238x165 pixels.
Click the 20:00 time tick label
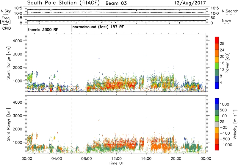pos(176,159)
